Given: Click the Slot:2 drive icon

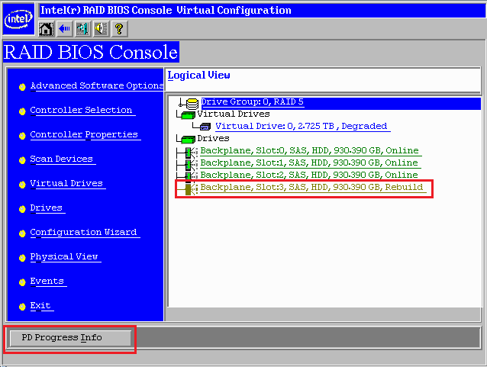Looking at the screenshot, I should [191, 176].
